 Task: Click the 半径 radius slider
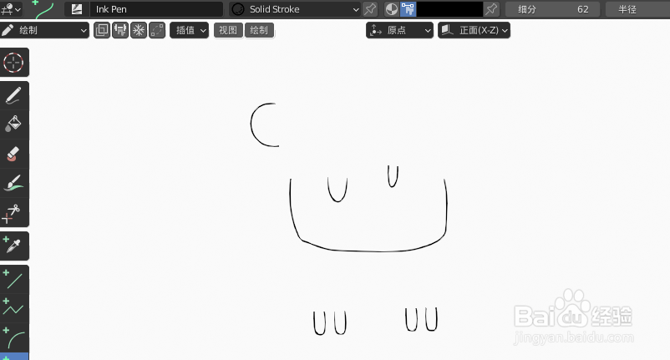click(x=637, y=9)
